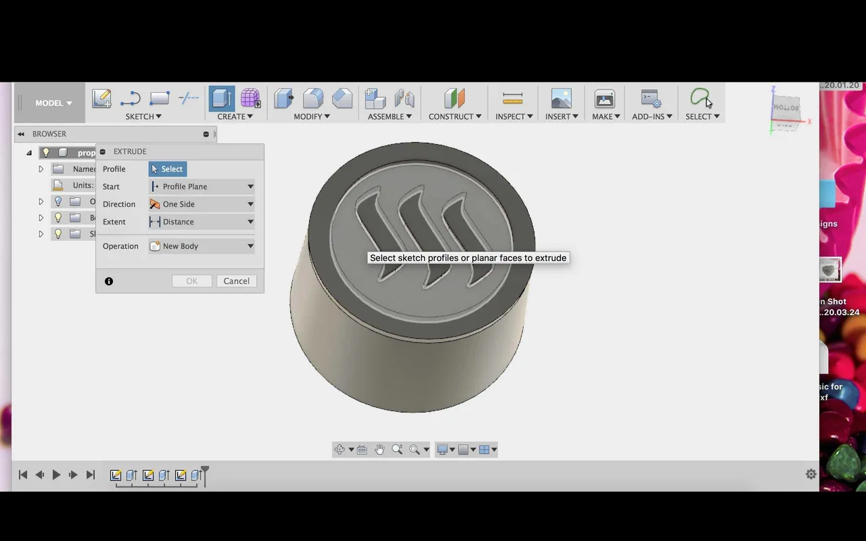Image resolution: width=866 pixels, height=541 pixels.
Task: Choose the Rectangle sketch tool
Action: [x=159, y=99]
